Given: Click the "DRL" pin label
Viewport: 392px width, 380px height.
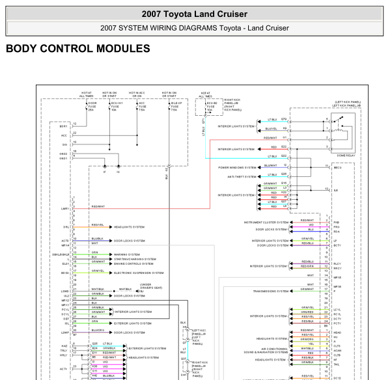Looking at the screenshot, I should click(x=66, y=227).
